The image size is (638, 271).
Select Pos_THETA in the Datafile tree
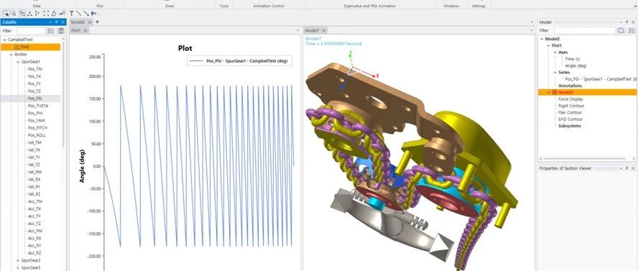38,106
